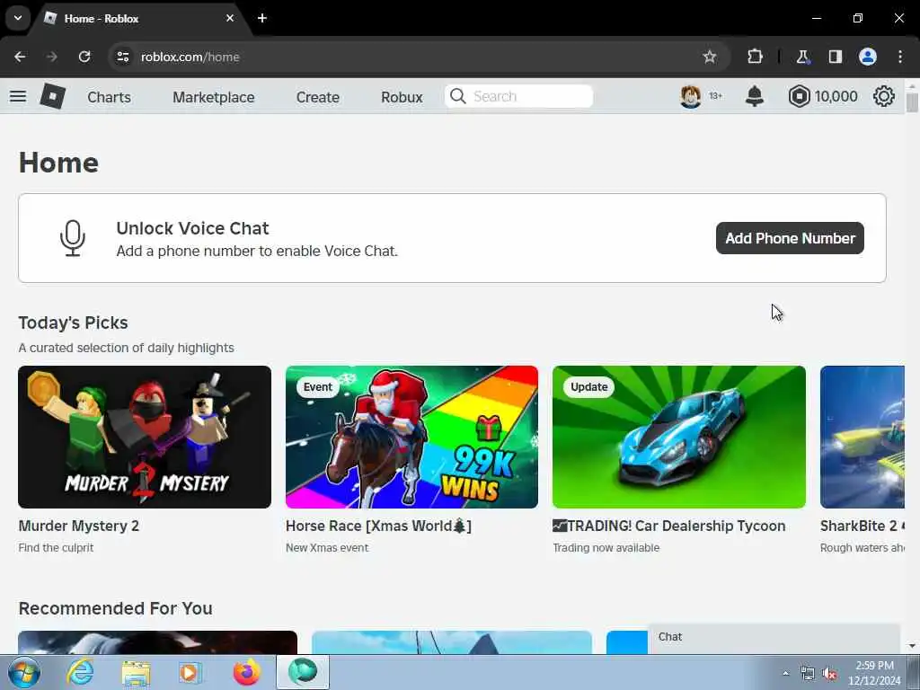This screenshot has width=920, height=690.
Task: Click the search magnifier icon
Action: pyautogui.click(x=457, y=96)
